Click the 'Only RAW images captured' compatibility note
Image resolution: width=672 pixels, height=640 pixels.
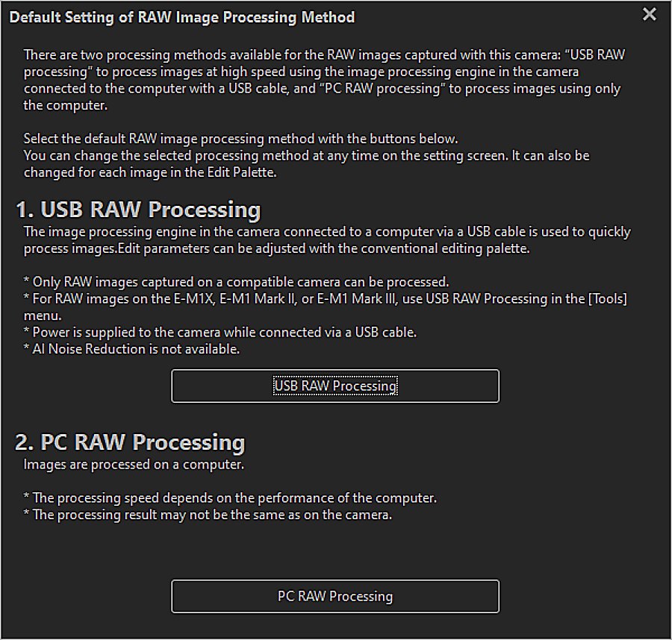point(236,282)
